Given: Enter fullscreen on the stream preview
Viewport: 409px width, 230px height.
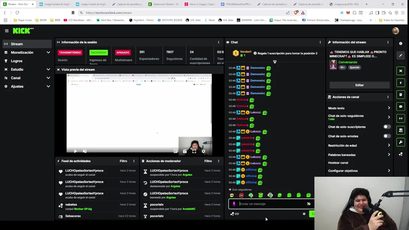Looking at the screenshot, I should tap(194, 151).
